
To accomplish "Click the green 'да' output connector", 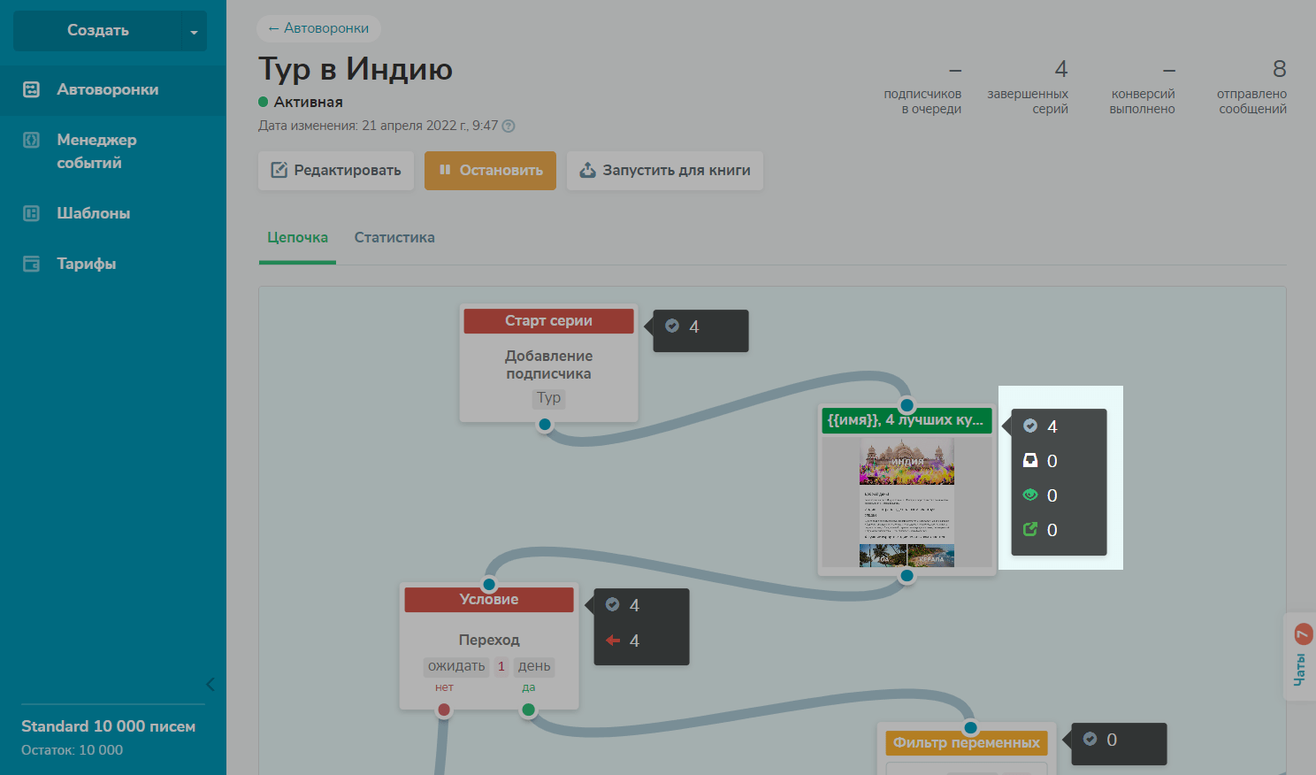I will pyautogui.click(x=528, y=710).
